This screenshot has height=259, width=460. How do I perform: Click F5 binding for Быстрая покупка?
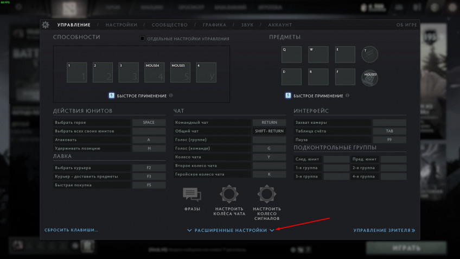pos(149,185)
